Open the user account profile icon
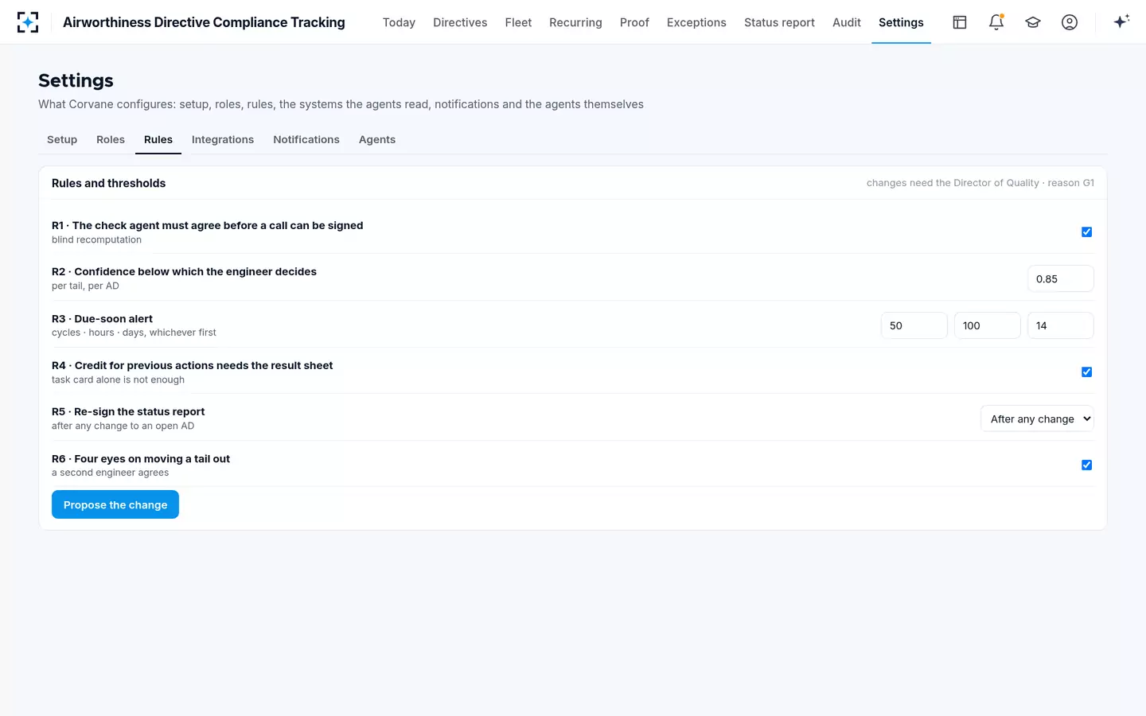 (1070, 22)
